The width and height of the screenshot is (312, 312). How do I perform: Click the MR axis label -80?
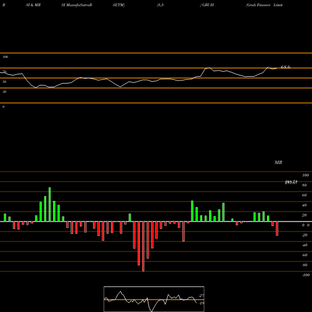305,265
